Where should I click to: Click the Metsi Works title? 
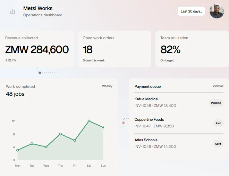point(38,8)
